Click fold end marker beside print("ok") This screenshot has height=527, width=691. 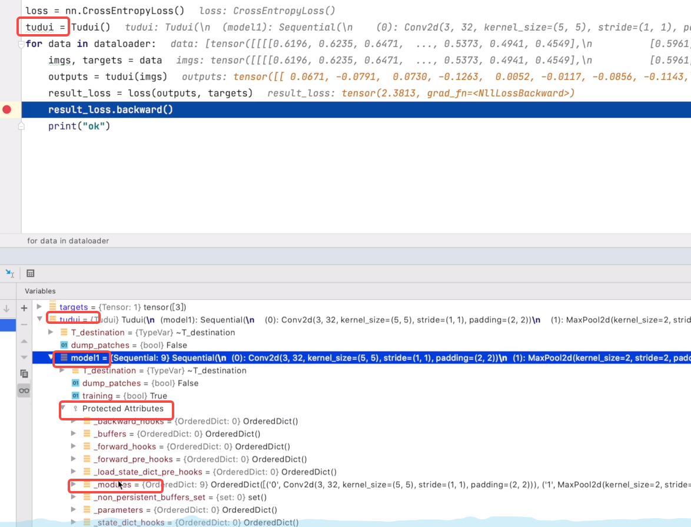[21, 126]
